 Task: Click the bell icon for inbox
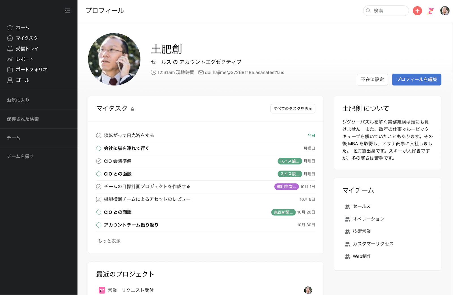10,49
